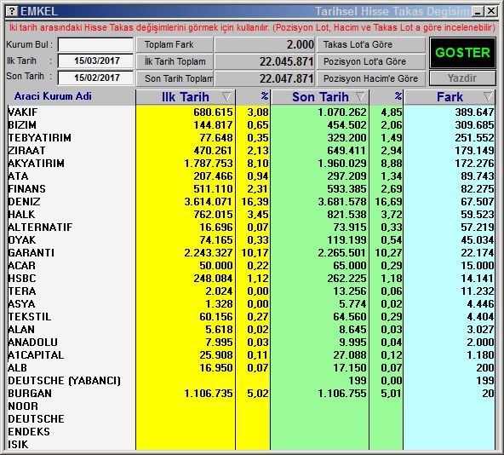Screen dimensions: 504x455
Task: Click the sort triangle on Fark column
Action: (x=488, y=96)
